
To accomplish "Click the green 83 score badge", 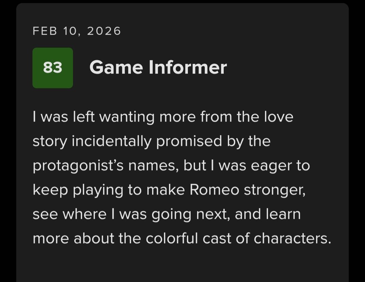I will pos(53,68).
